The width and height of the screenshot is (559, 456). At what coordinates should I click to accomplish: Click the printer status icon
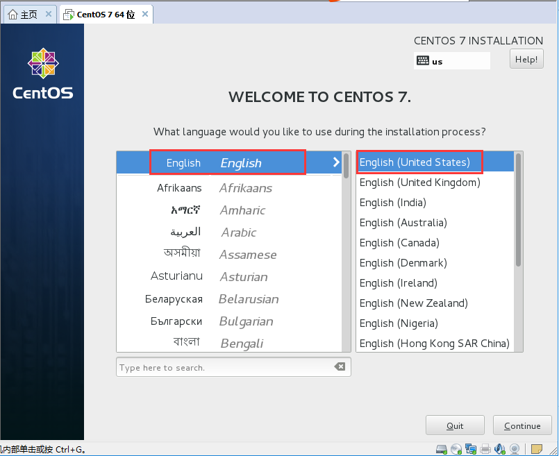485,449
